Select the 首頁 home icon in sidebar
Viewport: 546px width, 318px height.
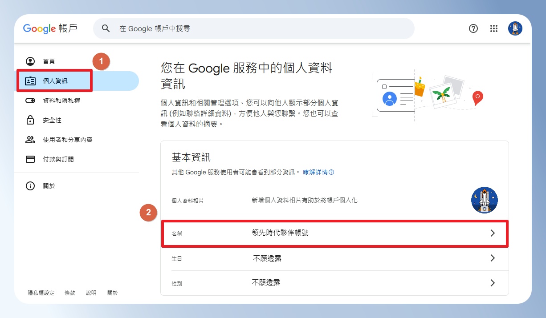30,61
